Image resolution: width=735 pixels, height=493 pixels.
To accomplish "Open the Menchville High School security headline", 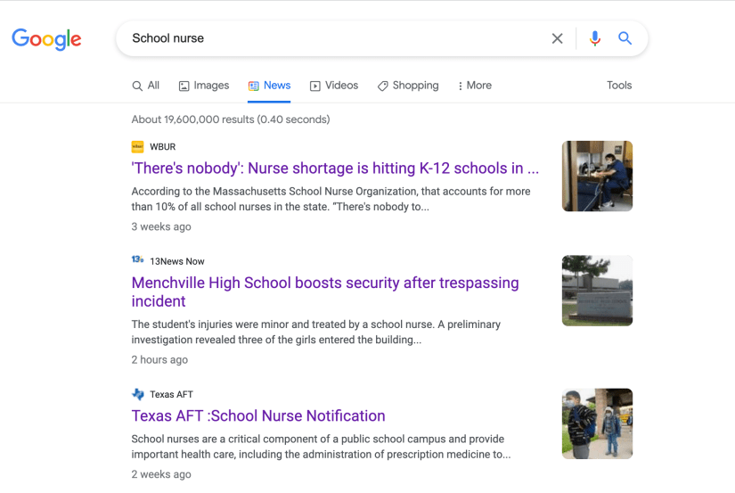I will (x=325, y=292).
